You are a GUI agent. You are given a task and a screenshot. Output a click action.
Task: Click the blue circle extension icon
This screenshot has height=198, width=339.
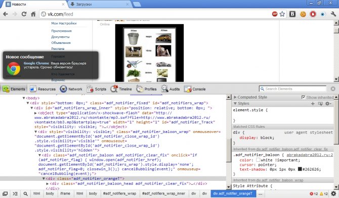click(323, 14)
